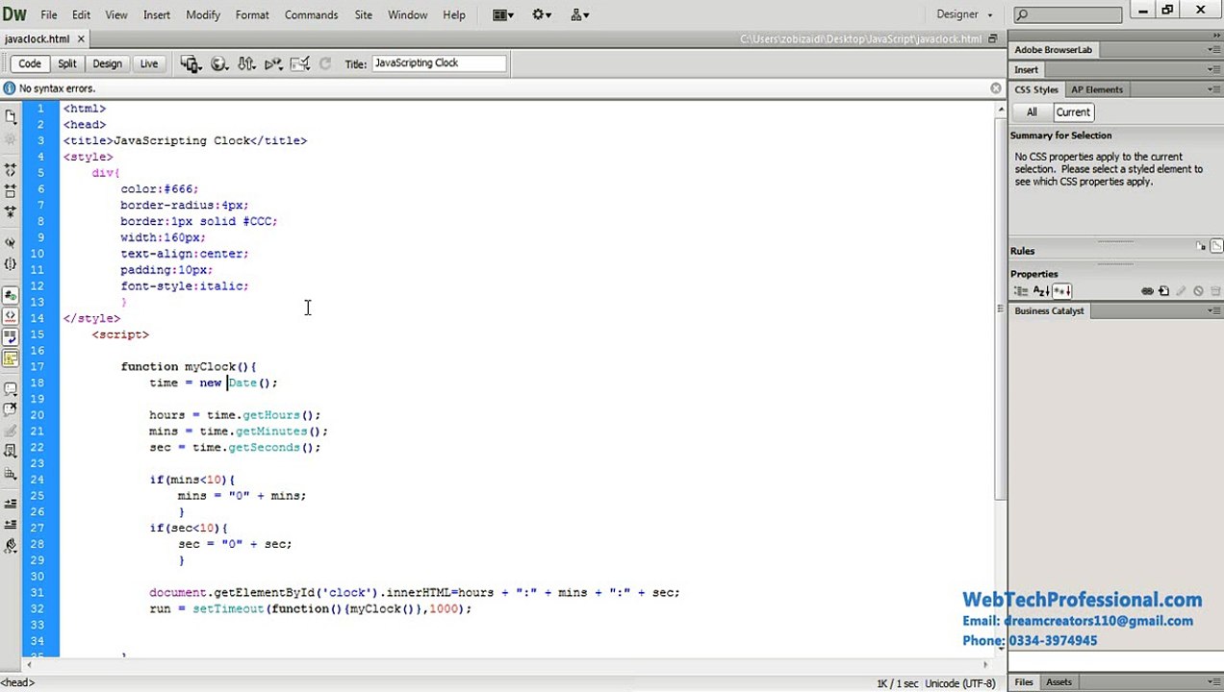Click the Move or Convert CSS icon
Image resolution: width=1224 pixels, height=692 pixels.
click(x=11, y=473)
